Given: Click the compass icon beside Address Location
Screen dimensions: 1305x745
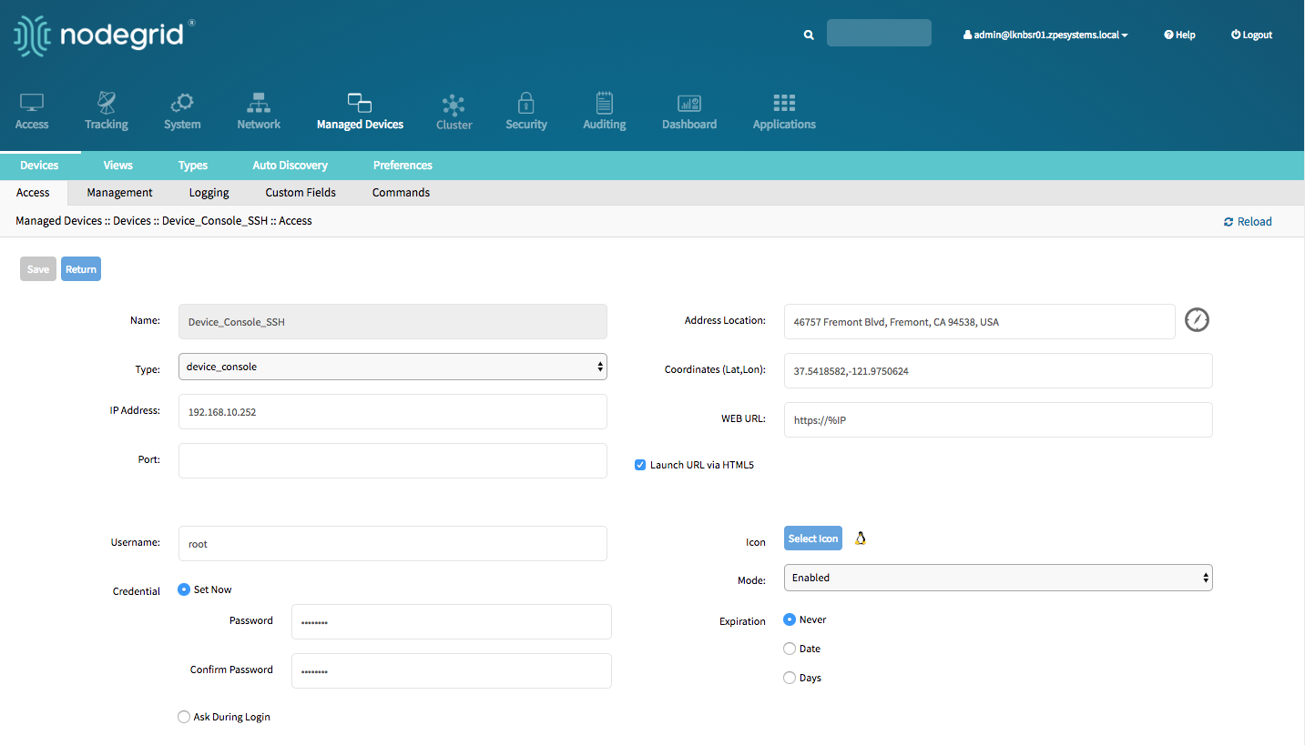Looking at the screenshot, I should point(1197,320).
